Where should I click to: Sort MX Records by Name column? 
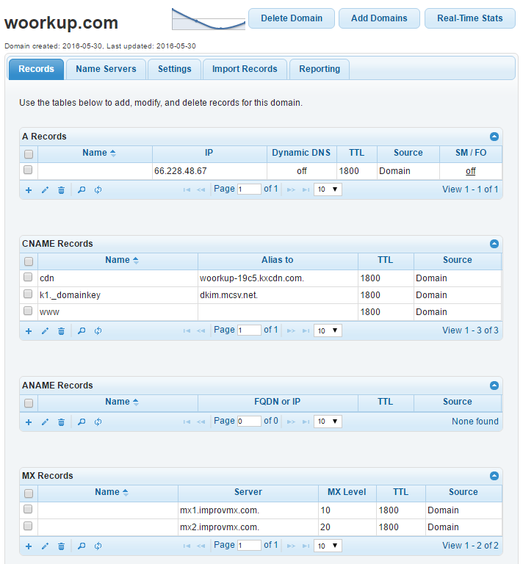[107, 492]
